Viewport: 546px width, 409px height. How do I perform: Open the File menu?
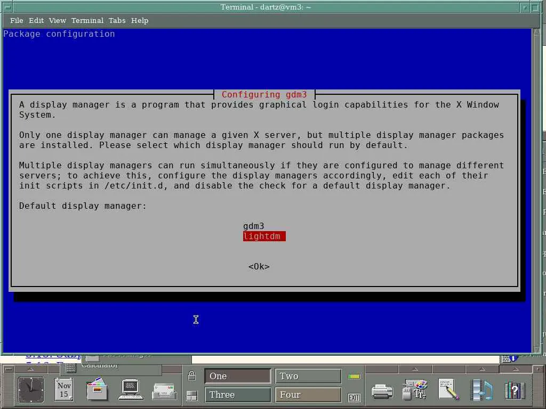click(x=17, y=21)
